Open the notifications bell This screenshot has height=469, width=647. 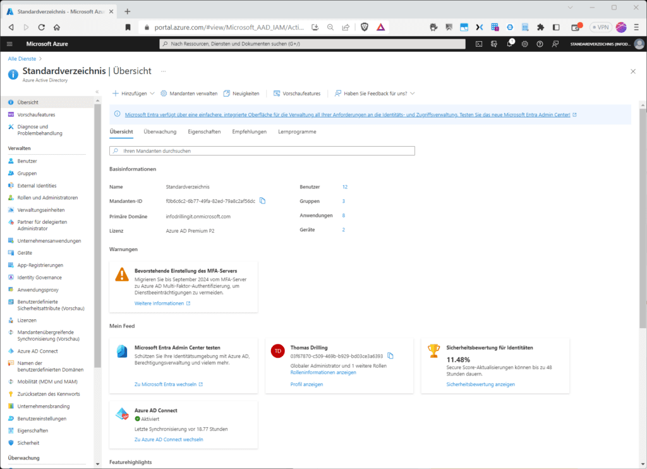click(510, 44)
